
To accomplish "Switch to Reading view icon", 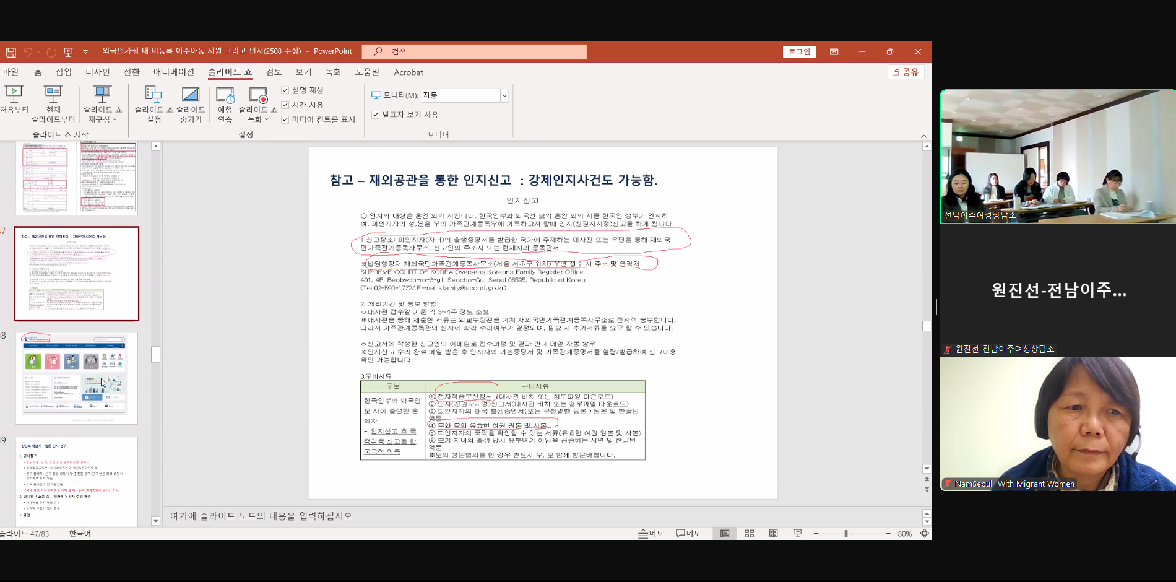I will tap(773, 534).
